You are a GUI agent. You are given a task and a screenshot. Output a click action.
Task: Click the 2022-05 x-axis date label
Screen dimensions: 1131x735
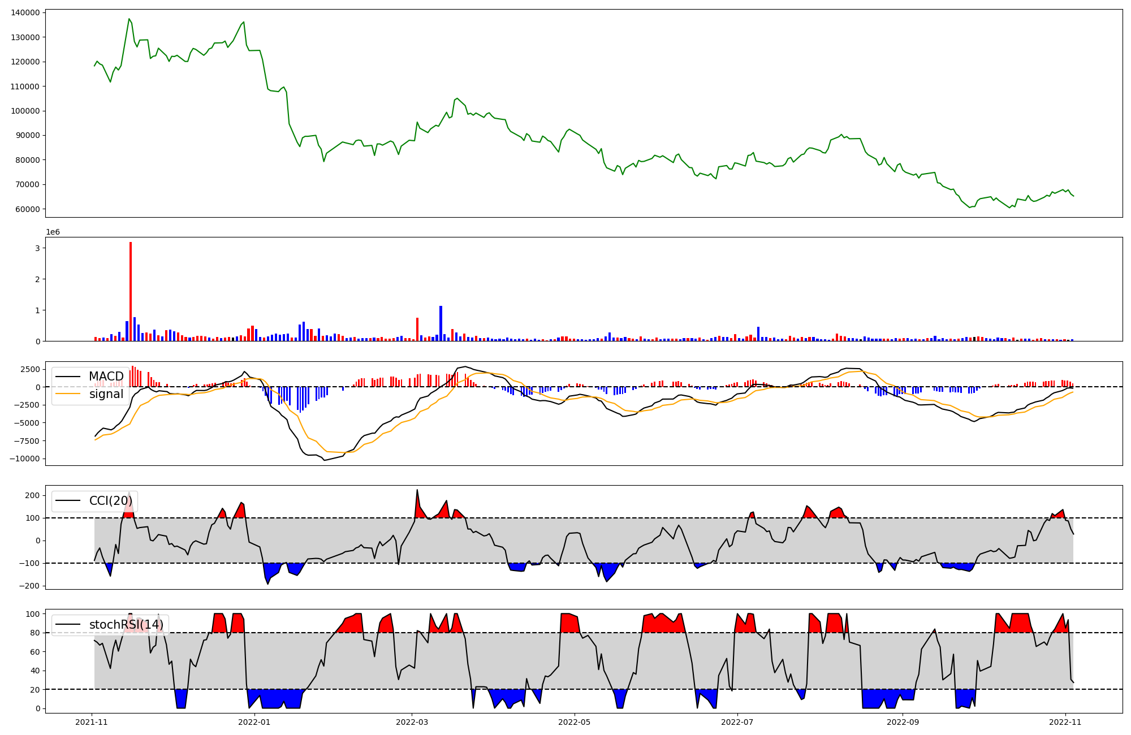point(575,722)
